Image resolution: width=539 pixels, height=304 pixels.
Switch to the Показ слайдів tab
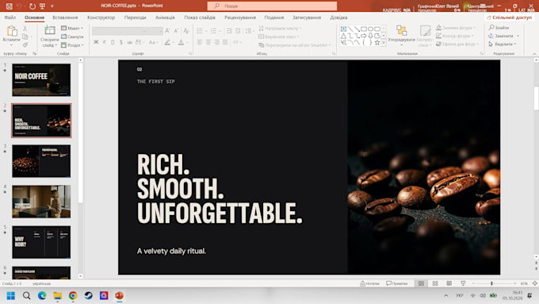tap(200, 17)
